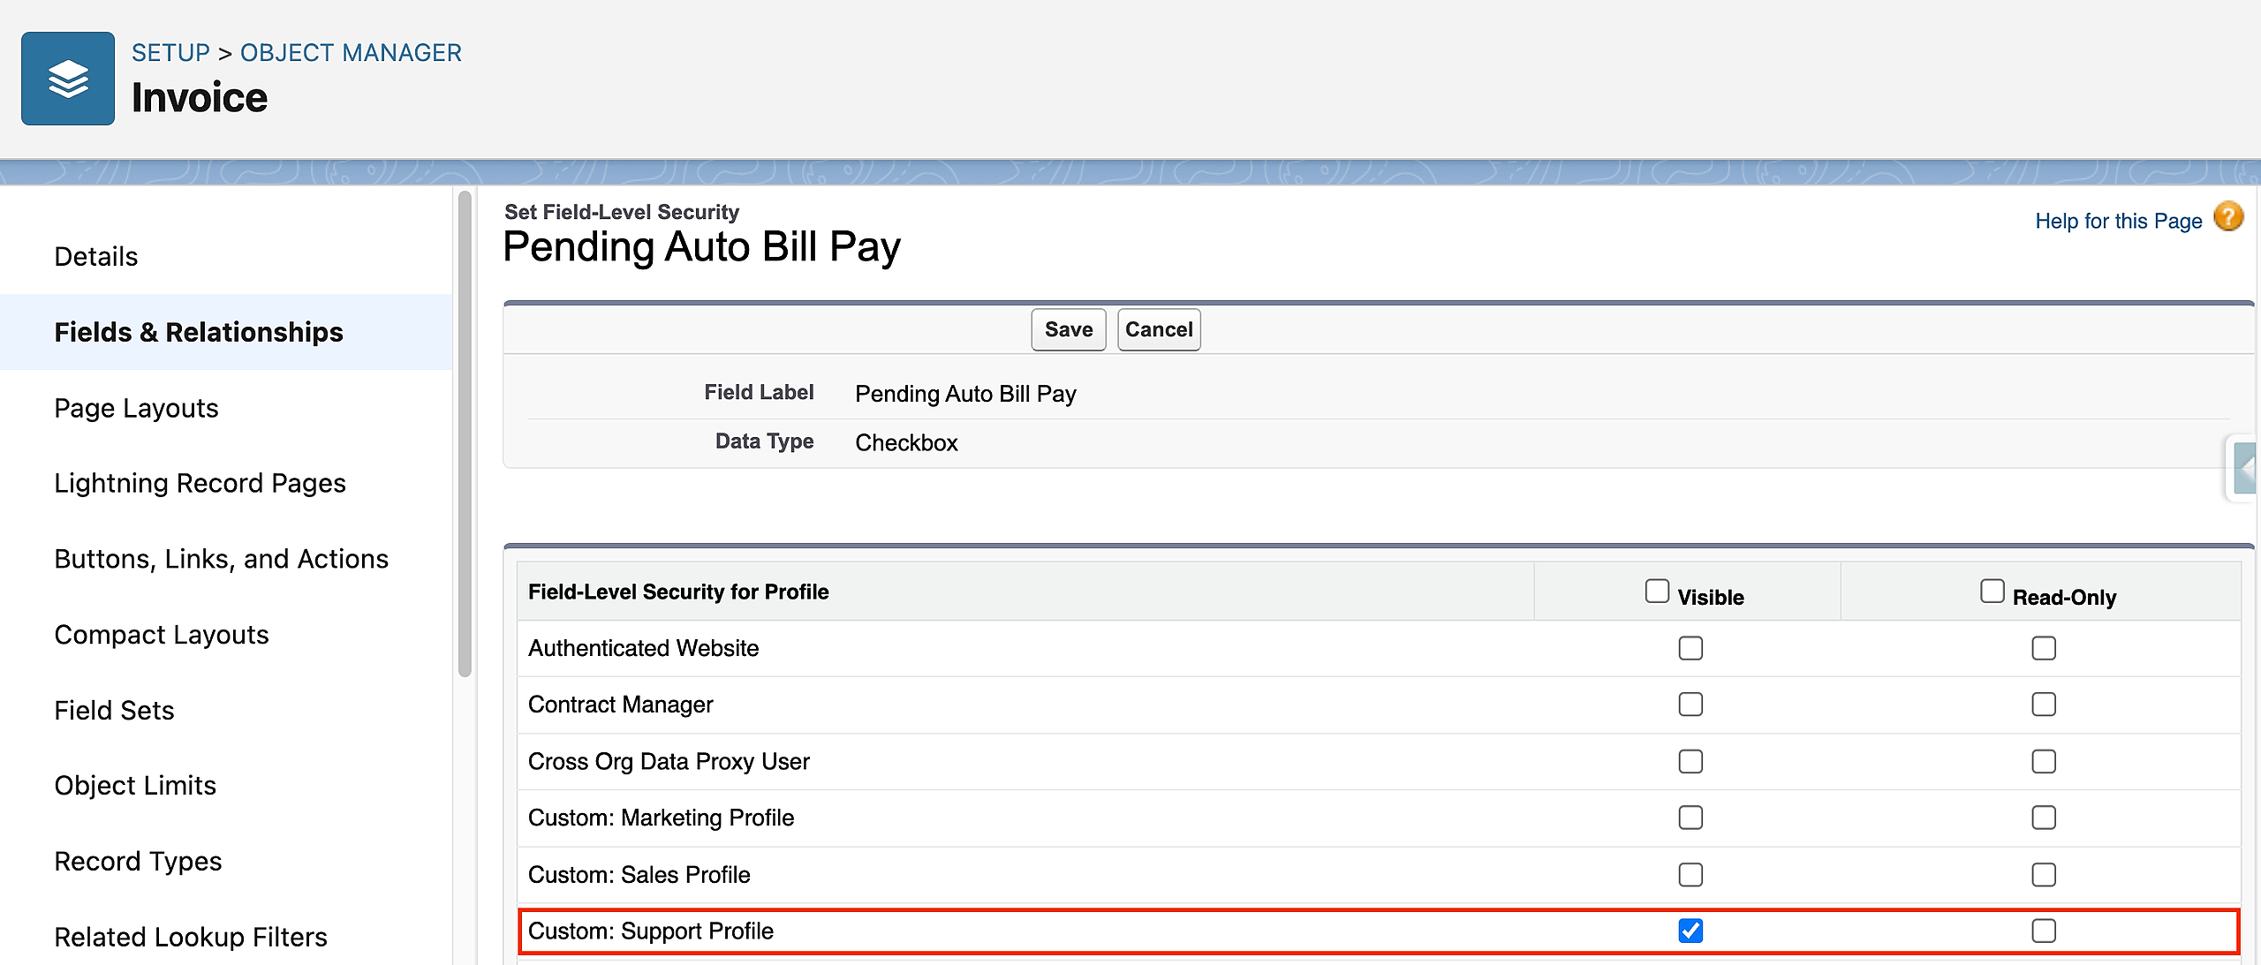2261x965 pixels.
Task: Check Visible for Custom: Sales Profile
Action: [1690, 874]
